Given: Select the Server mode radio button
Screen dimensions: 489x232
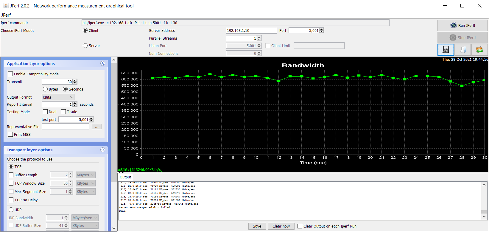Looking at the screenshot, I should coord(85,46).
